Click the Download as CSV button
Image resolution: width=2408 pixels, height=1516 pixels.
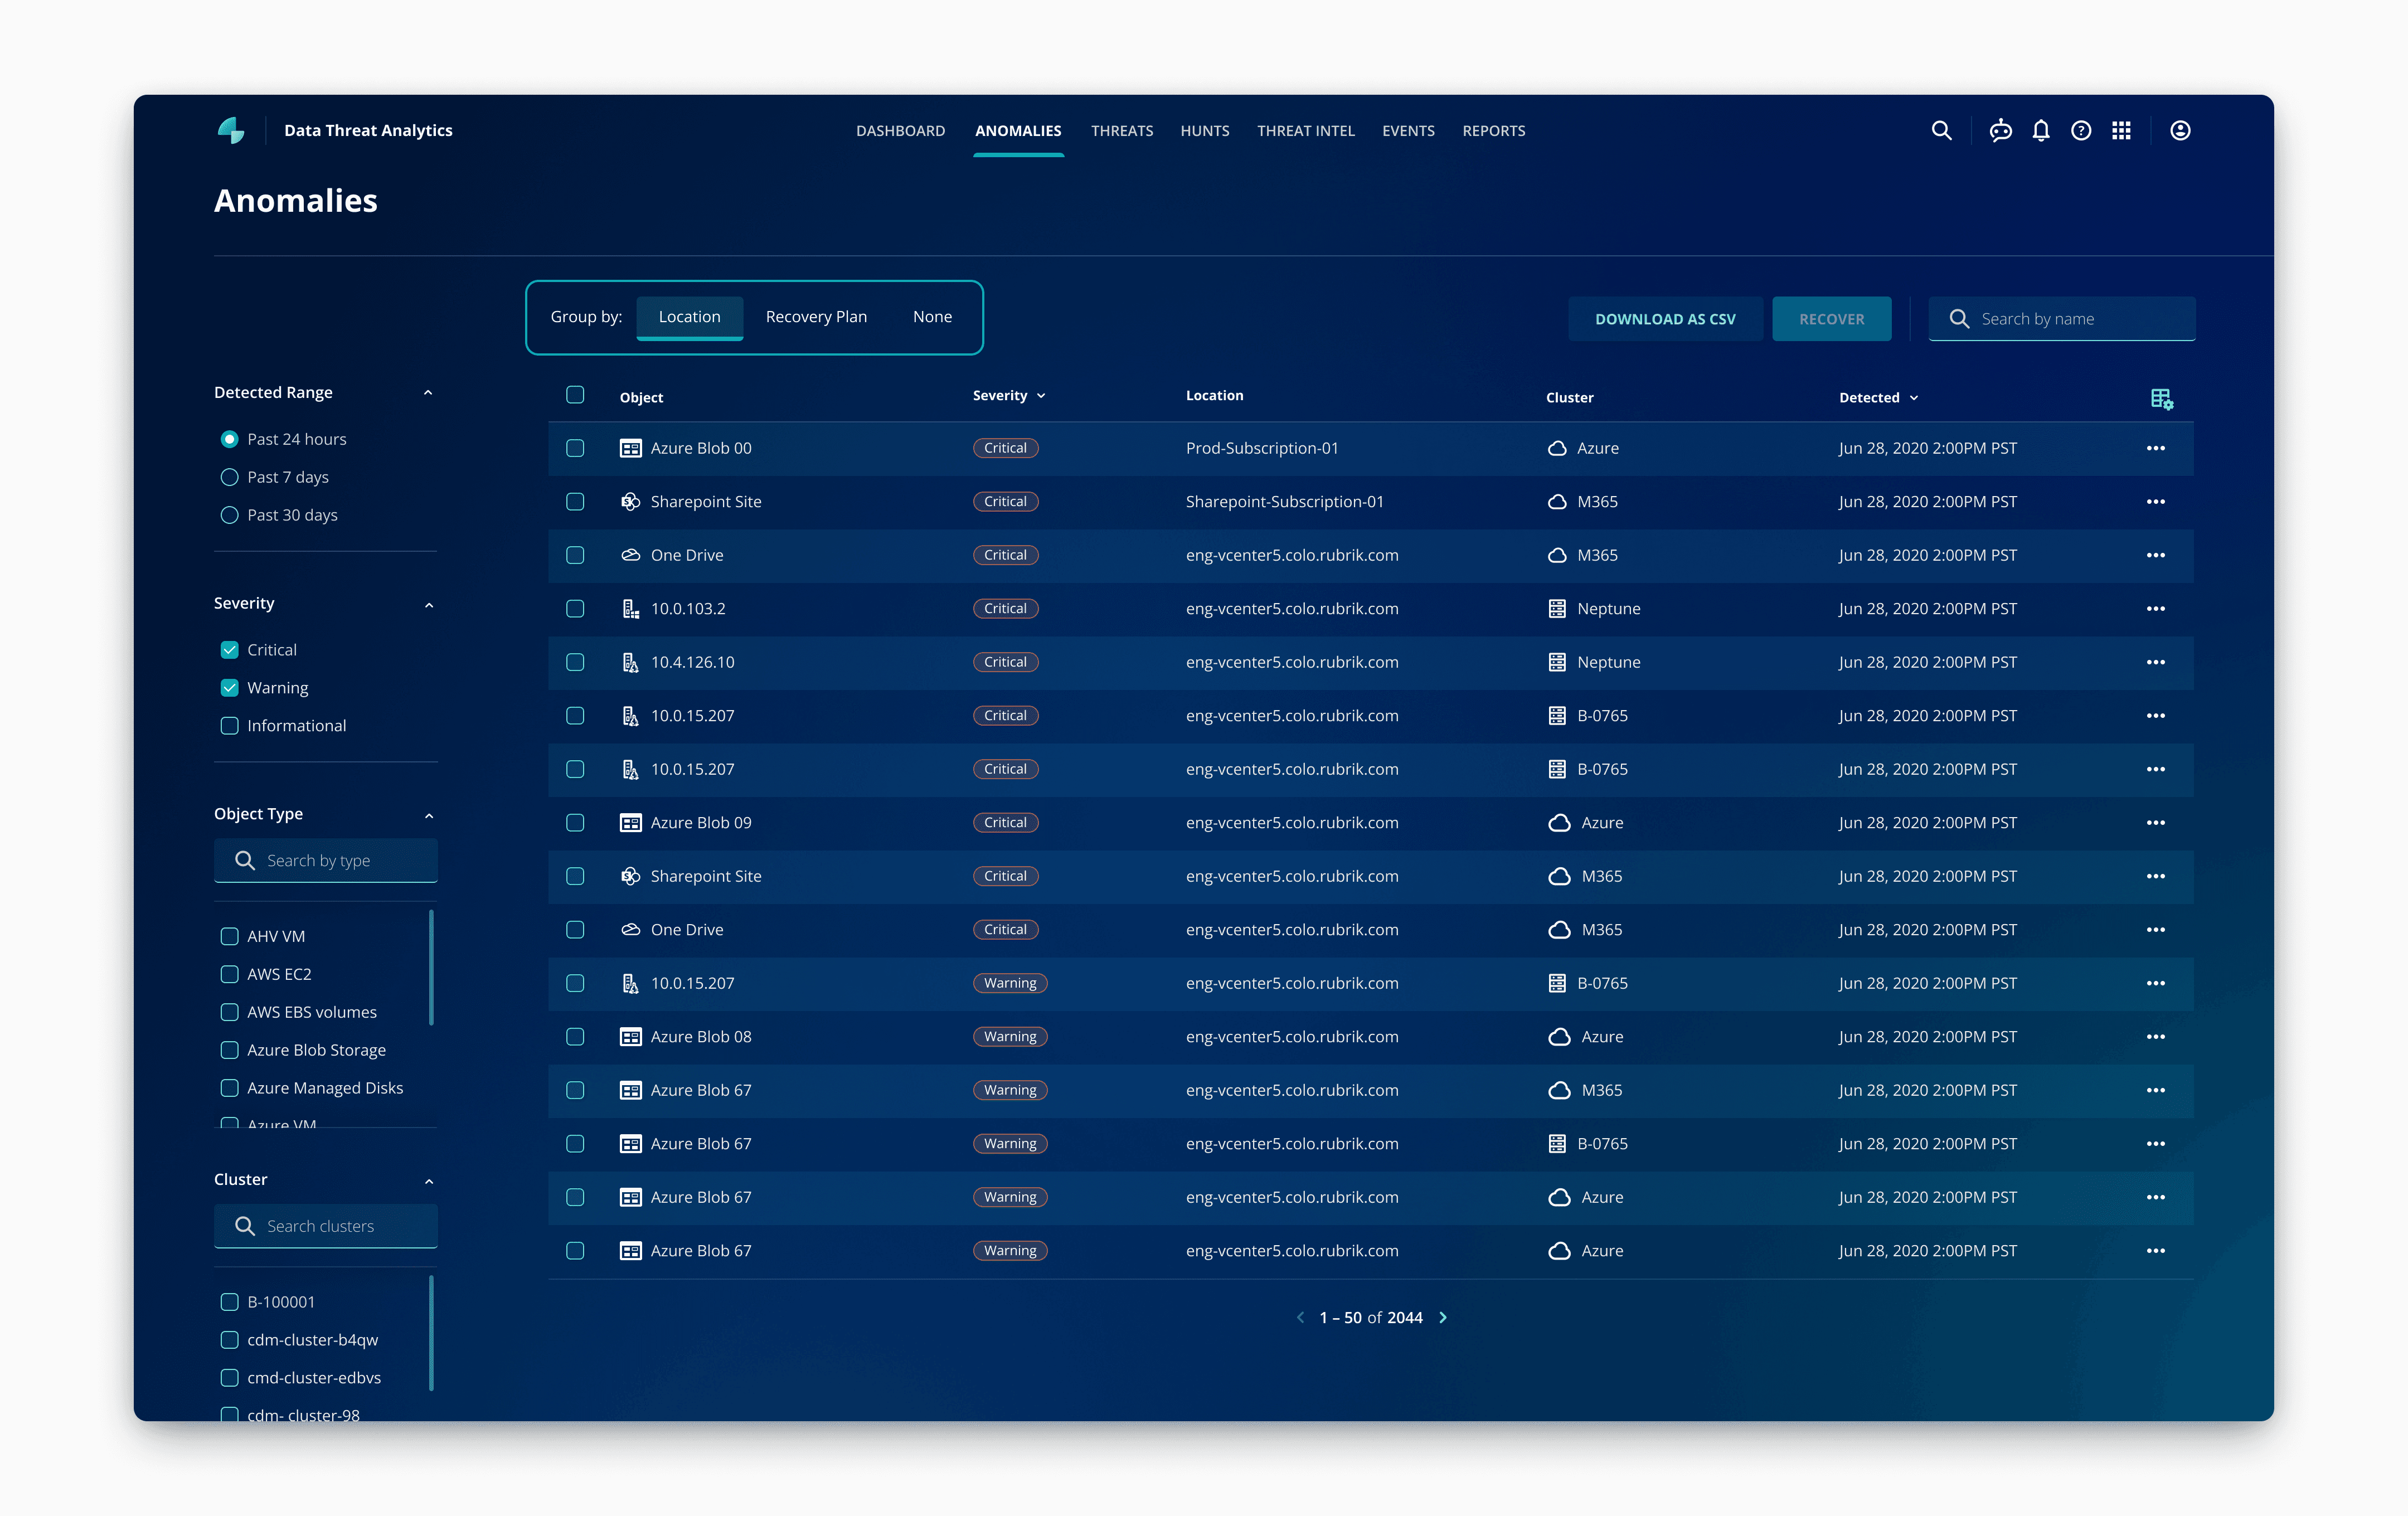coord(1665,319)
